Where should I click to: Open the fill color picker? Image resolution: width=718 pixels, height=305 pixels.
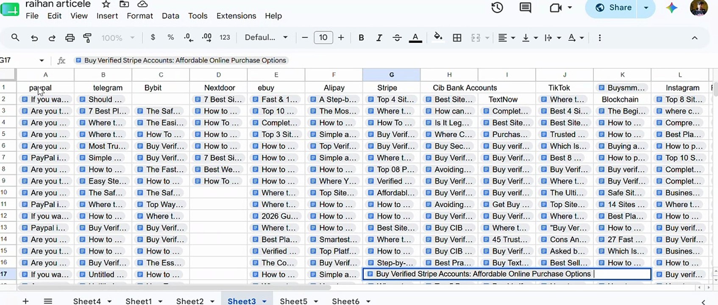tap(438, 37)
